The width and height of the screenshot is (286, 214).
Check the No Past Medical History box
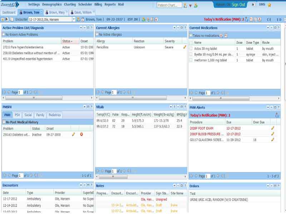[x=4, y=122]
